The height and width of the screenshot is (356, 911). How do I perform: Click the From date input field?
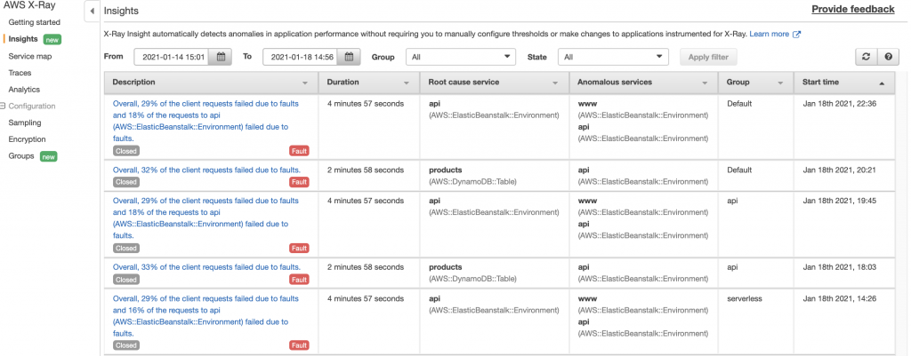point(173,57)
